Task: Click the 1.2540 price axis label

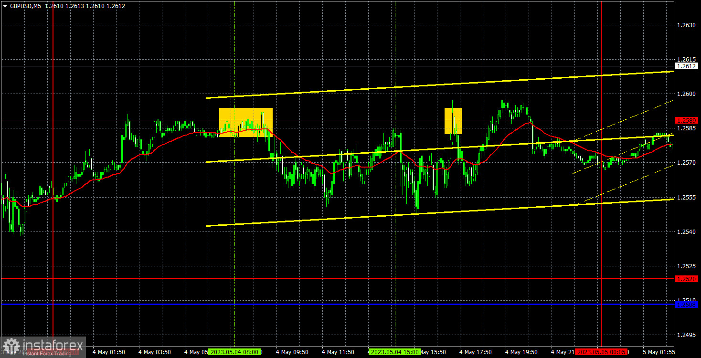Action: [686, 232]
